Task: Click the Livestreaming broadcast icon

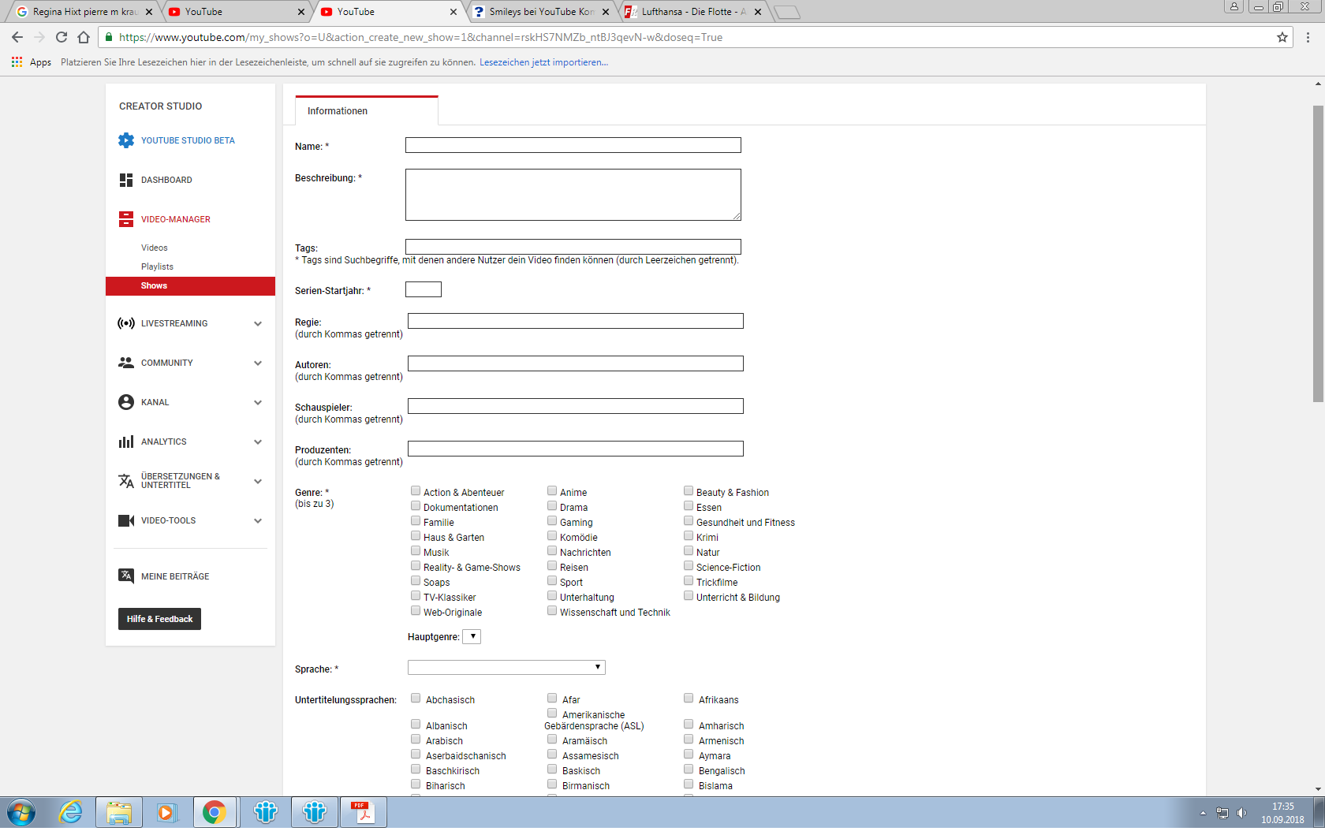Action: tap(126, 323)
